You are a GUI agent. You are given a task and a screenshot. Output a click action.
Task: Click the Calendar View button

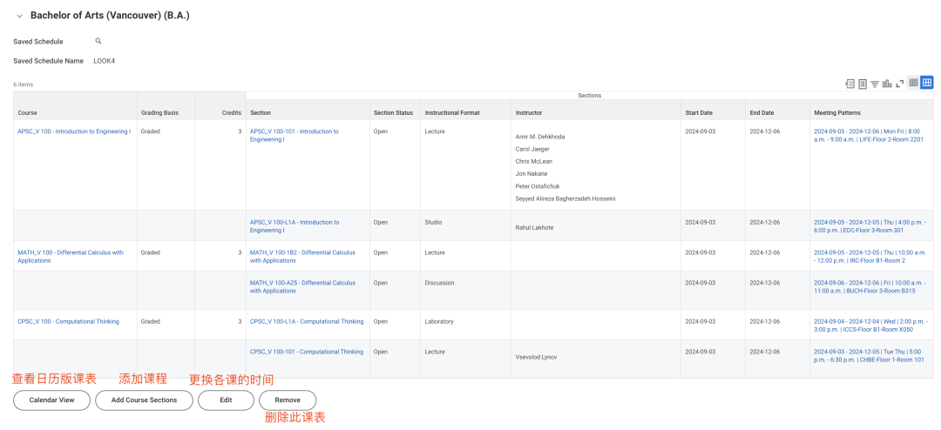click(x=51, y=400)
